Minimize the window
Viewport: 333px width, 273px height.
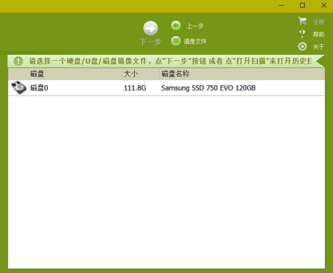[x=281, y=5]
